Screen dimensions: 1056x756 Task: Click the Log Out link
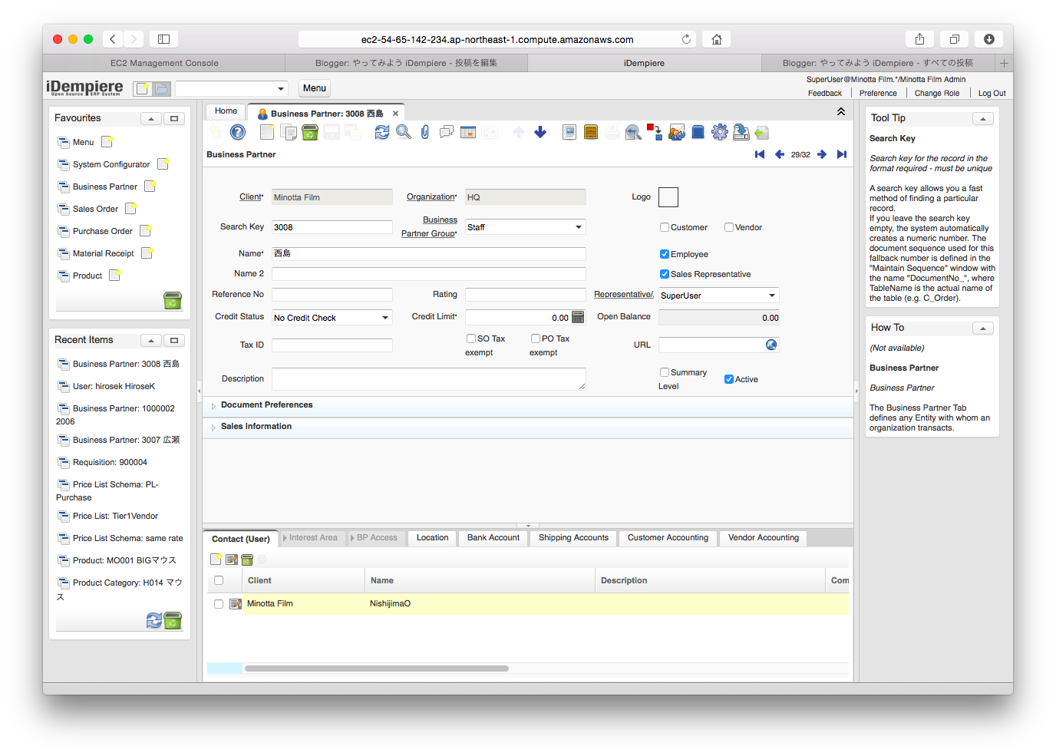[992, 93]
